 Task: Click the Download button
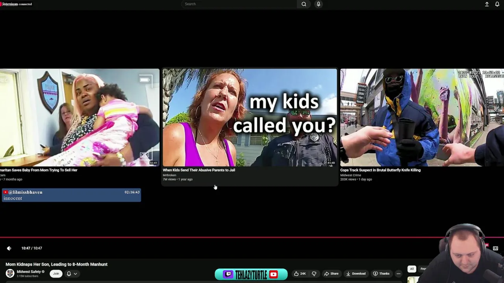point(356,274)
